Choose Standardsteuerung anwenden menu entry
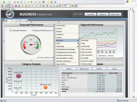The image size is (137, 102). coord(67,52)
